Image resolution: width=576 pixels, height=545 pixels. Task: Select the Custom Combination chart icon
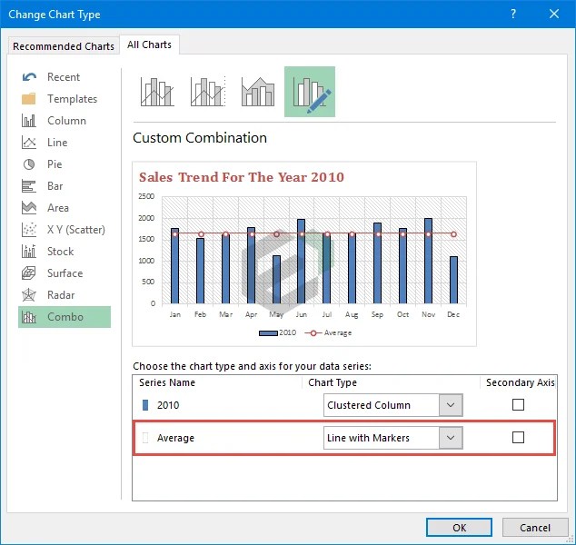coord(310,92)
